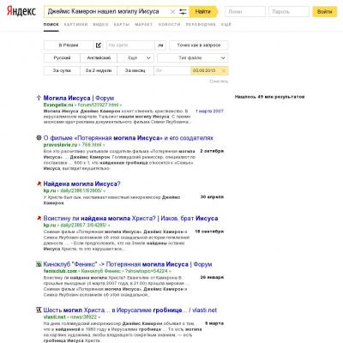Viewport: 343px width, 343px height.
Task: Switch to the Переводчик tab
Action: point(201,25)
